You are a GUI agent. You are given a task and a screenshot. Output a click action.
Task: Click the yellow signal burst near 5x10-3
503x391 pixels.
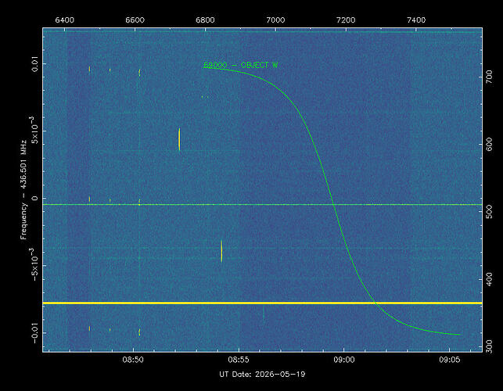click(x=179, y=139)
